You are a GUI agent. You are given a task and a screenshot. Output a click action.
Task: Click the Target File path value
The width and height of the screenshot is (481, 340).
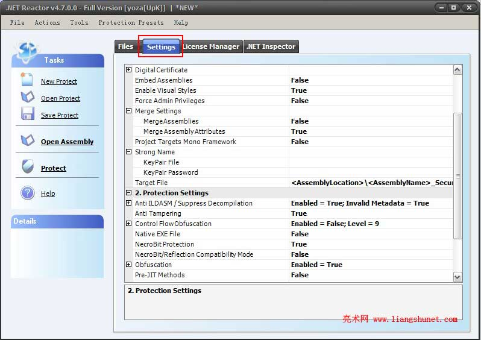372,183
